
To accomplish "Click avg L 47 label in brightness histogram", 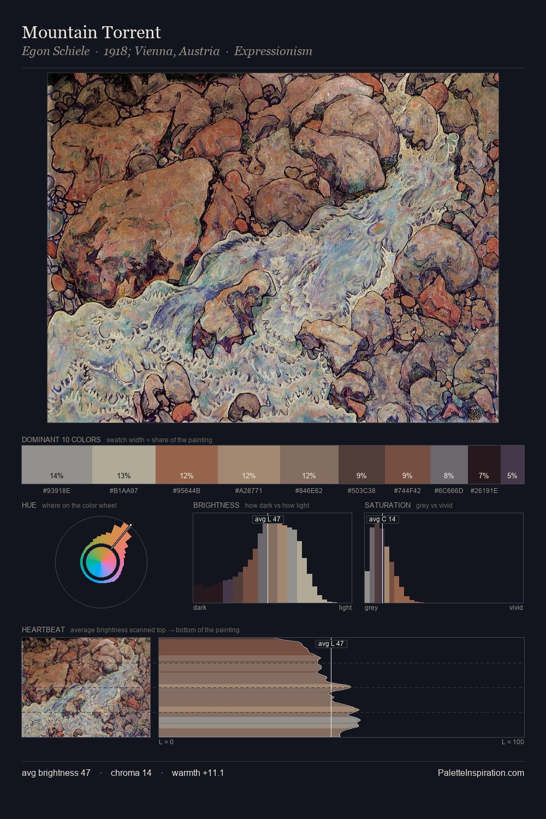I will [268, 519].
